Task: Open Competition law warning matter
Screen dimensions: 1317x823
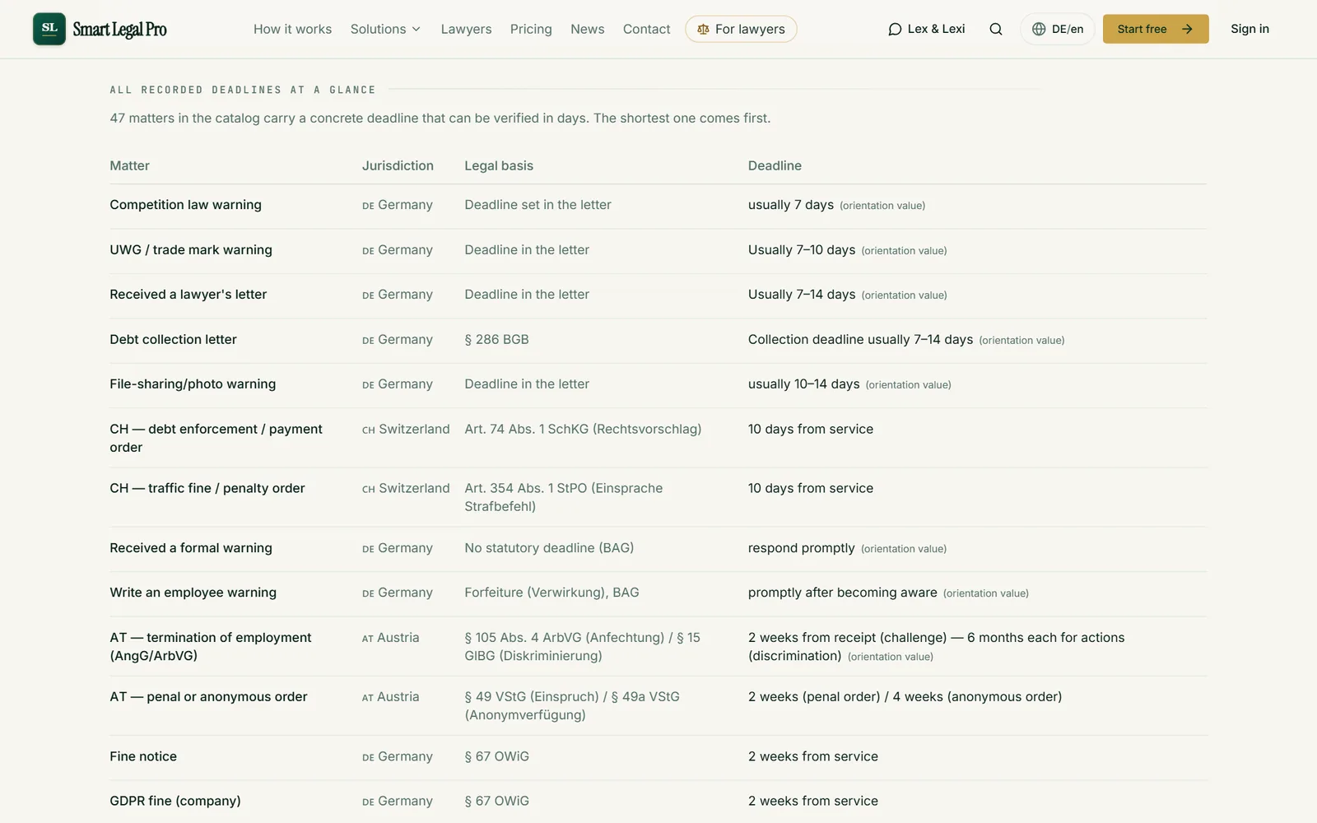Action: 185,205
